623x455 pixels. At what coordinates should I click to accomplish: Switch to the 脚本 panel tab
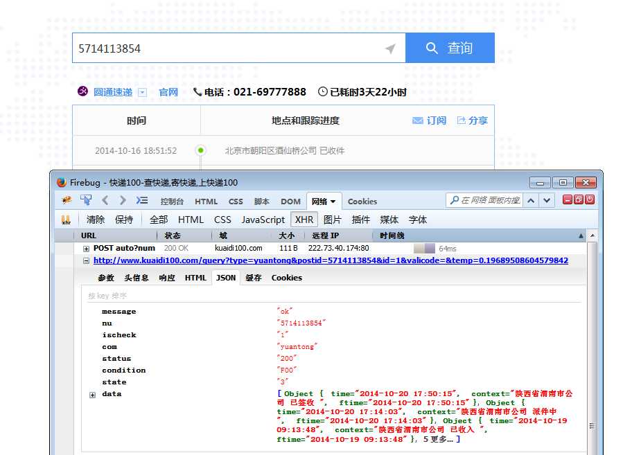point(261,202)
